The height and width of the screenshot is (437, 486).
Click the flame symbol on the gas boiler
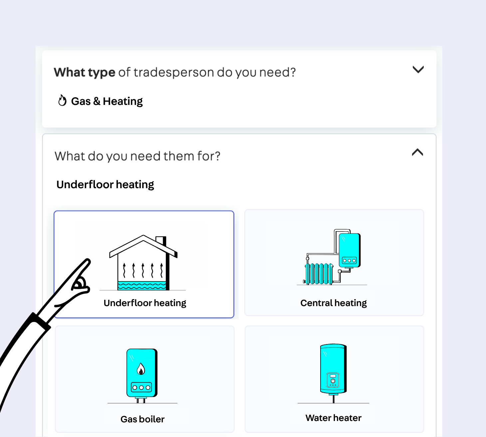point(141,369)
